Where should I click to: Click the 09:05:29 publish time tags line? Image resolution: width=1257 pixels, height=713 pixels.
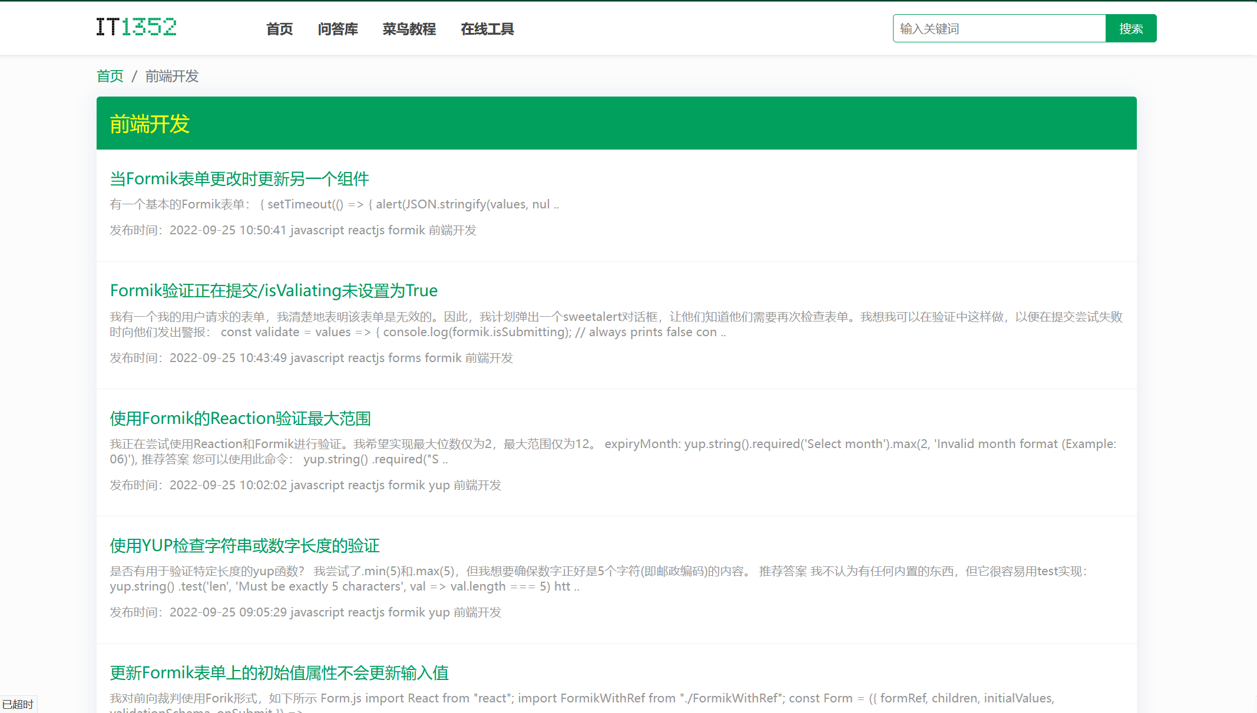305,612
